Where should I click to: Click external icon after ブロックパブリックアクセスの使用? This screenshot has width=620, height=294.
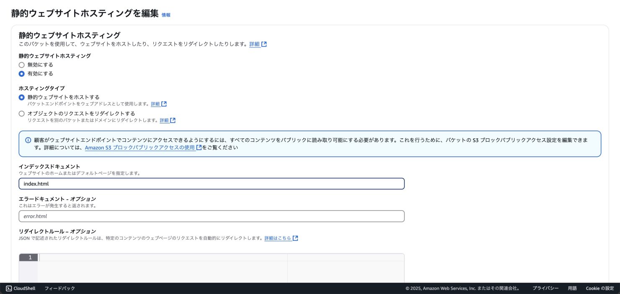(x=199, y=148)
